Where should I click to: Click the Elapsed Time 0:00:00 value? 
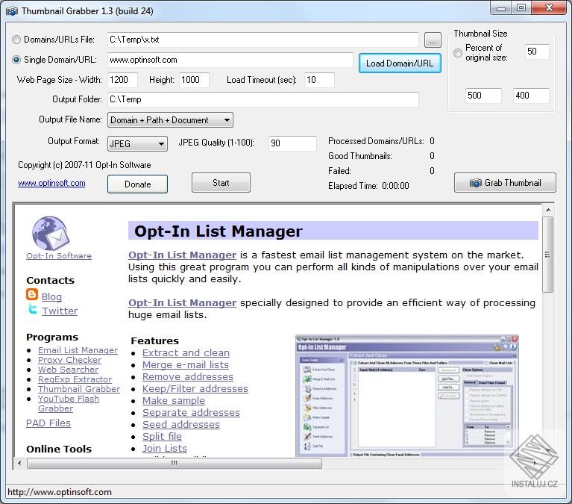[395, 186]
